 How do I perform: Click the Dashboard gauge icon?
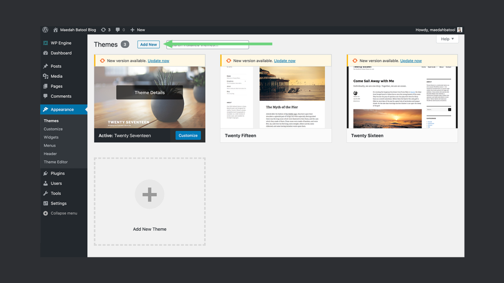click(x=46, y=53)
